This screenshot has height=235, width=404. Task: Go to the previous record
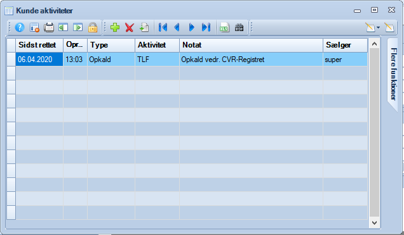pos(177,27)
